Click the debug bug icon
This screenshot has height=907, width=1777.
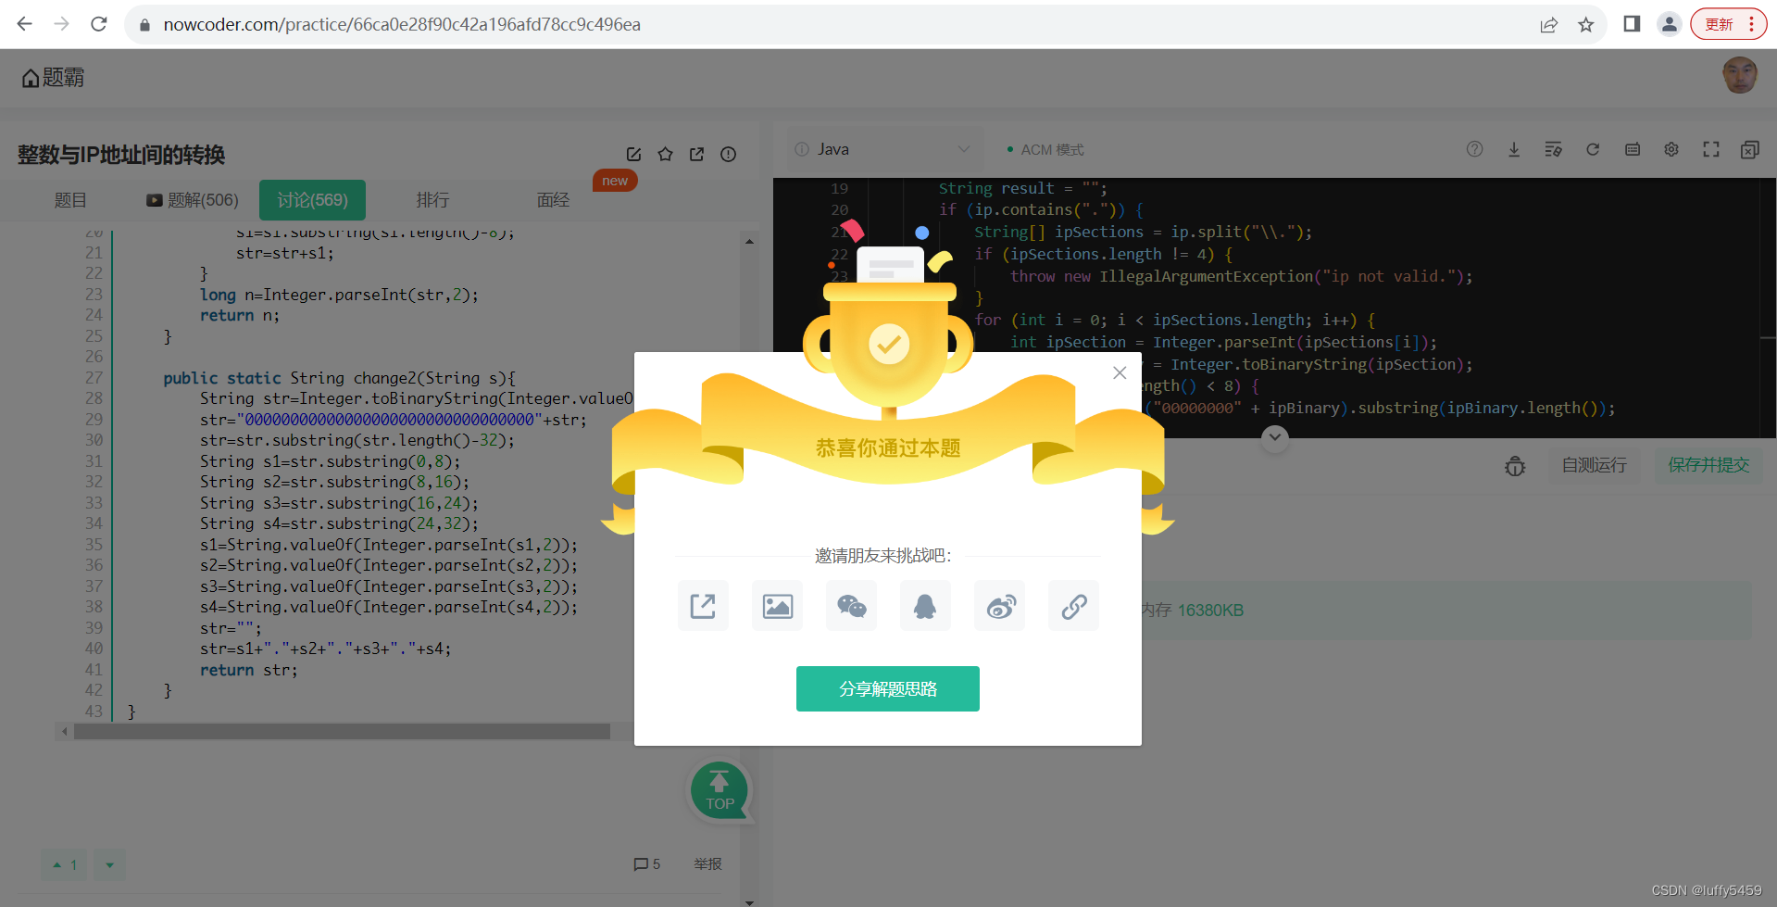(1515, 466)
